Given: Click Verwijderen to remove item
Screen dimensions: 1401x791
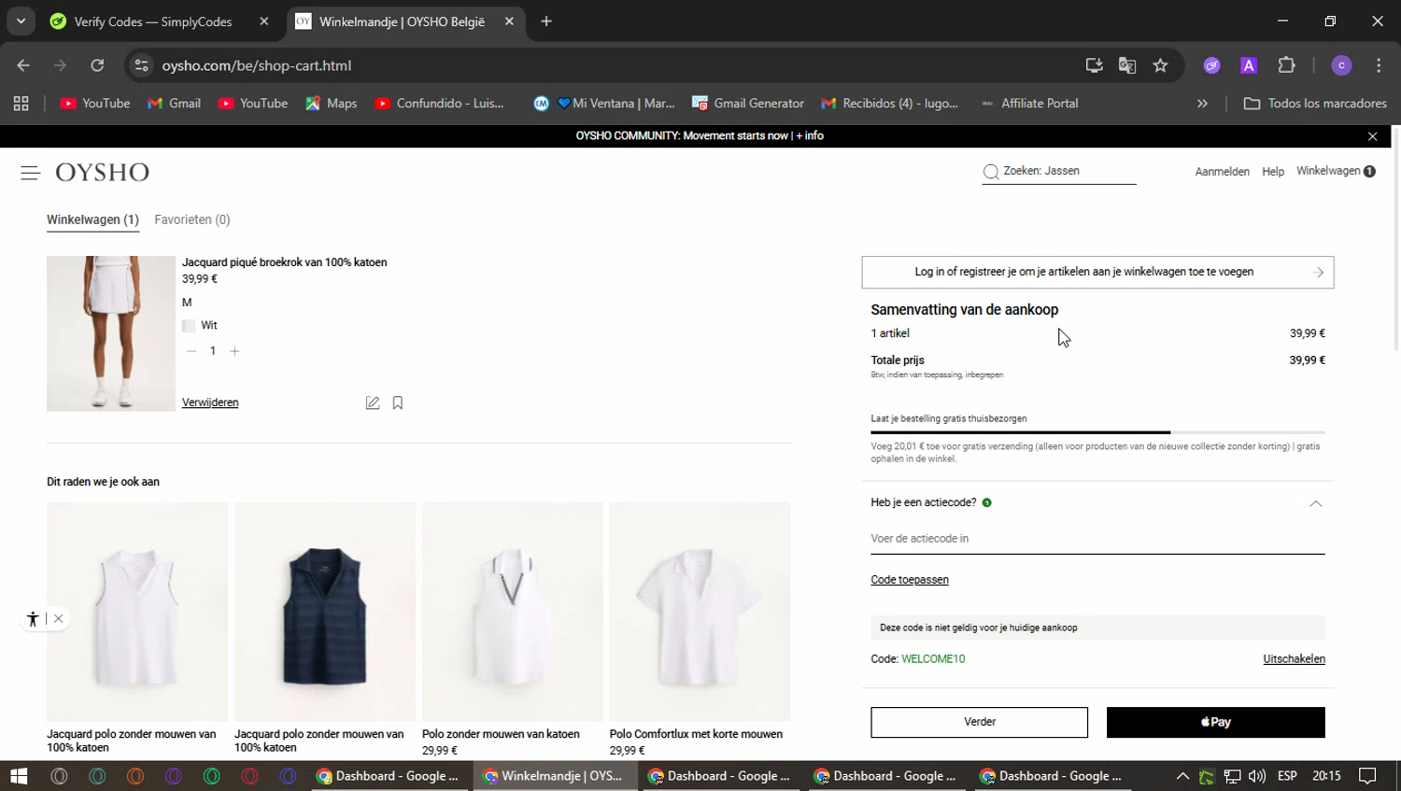Looking at the screenshot, I should (210, 403).
